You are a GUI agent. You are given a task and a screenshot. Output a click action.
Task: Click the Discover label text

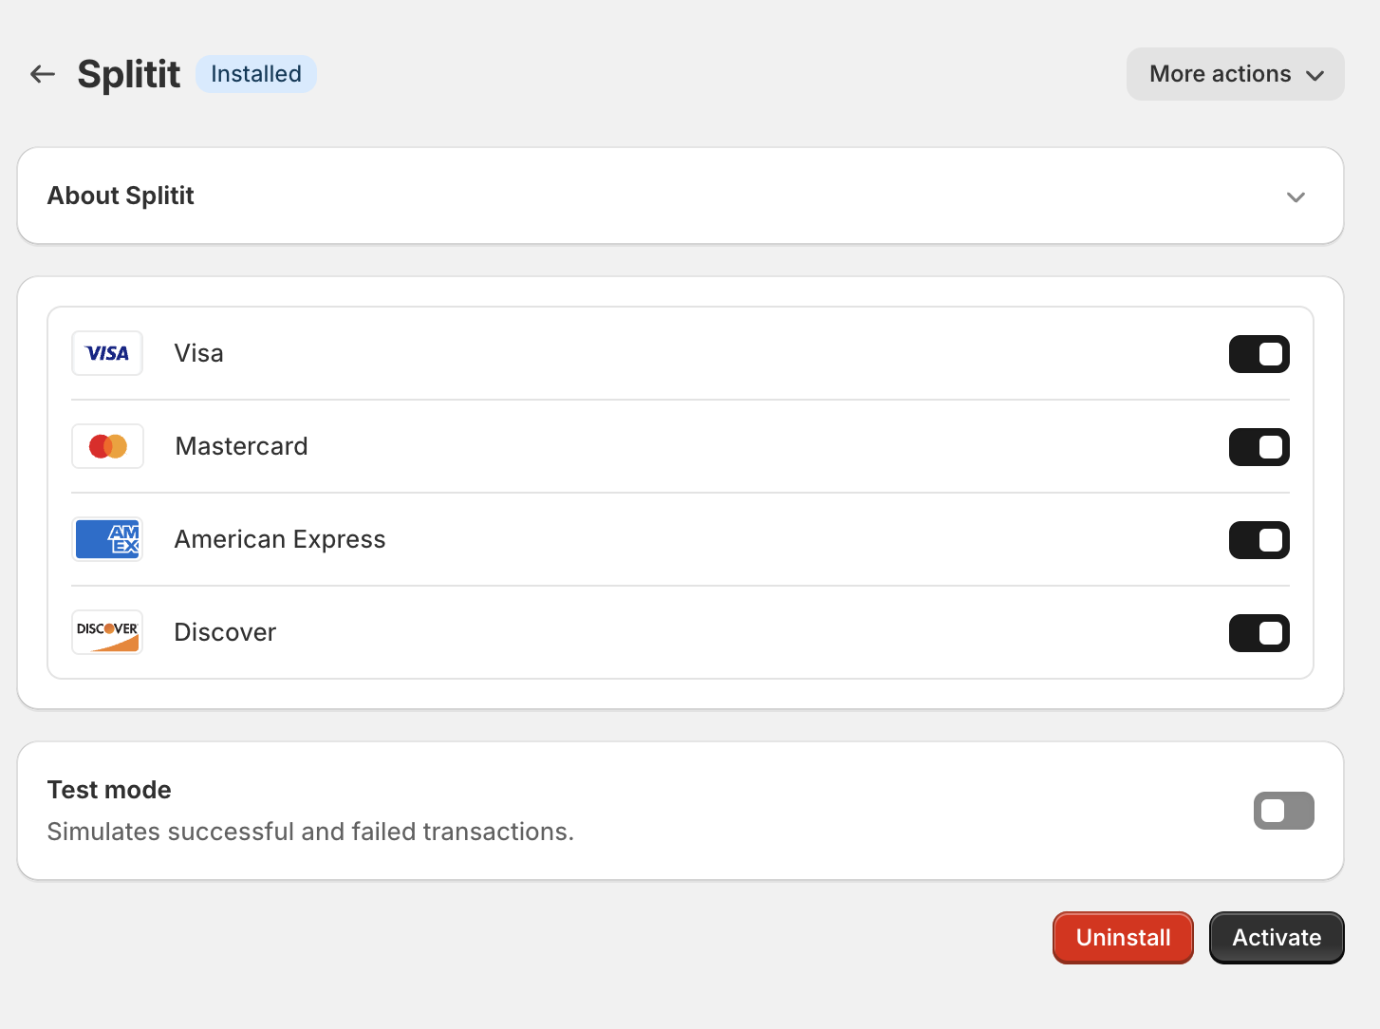click(225, 632)
